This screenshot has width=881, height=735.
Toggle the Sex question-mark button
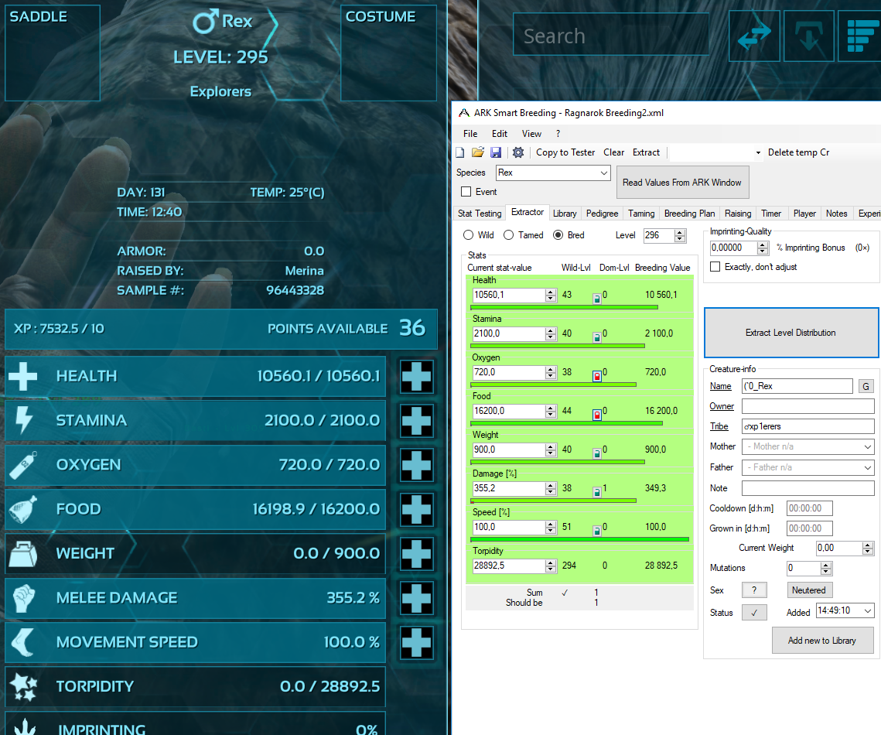click(x=754, y=590)
